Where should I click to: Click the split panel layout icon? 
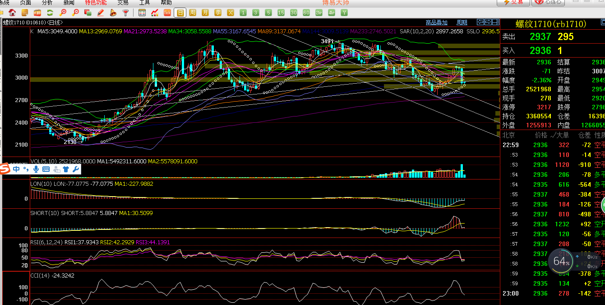click(x=495, y=22)
